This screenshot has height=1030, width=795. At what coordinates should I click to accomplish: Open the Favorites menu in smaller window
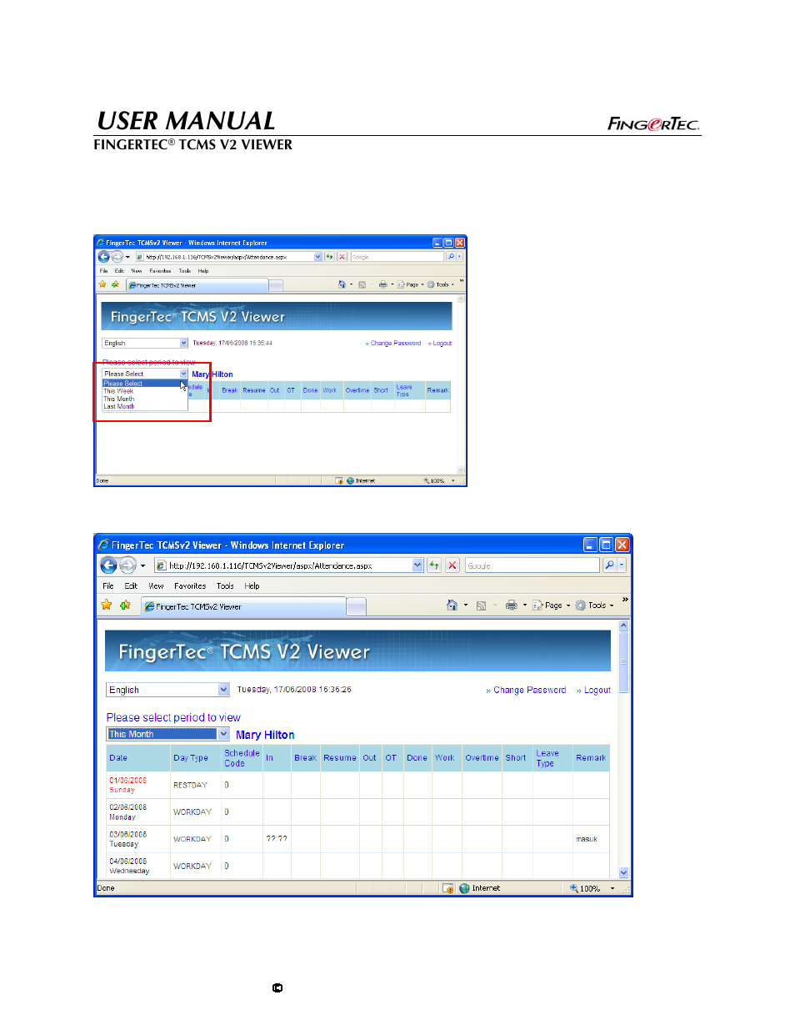pyautogui.click(x=161, y=271)
